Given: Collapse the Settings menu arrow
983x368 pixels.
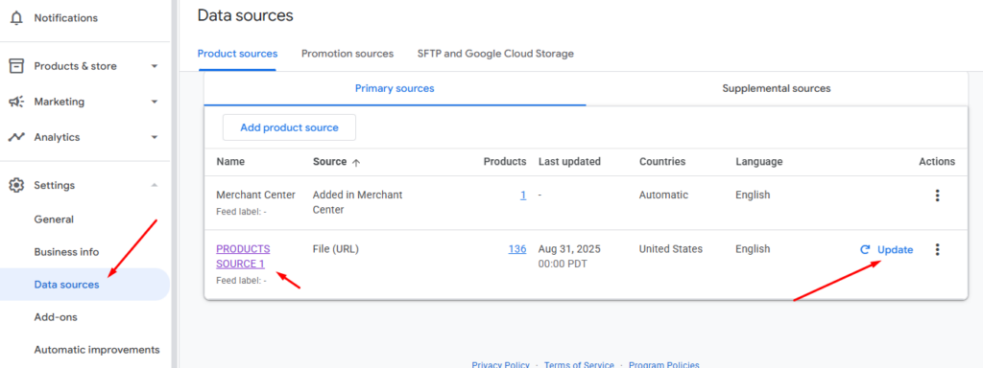Looking at the screenshot, I should (x=155, y=185).
